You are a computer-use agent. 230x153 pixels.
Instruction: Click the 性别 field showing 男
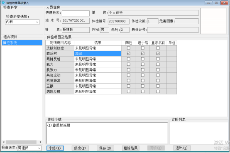pyautogui.click(x=105, y=30)
